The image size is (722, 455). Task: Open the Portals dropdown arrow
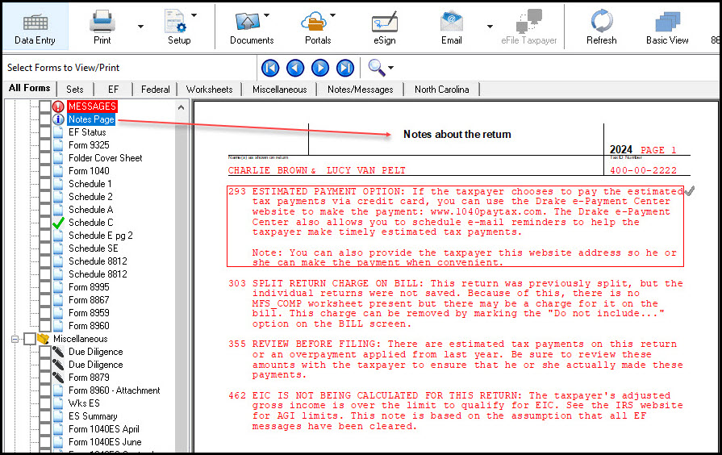[x=333, y=15]
